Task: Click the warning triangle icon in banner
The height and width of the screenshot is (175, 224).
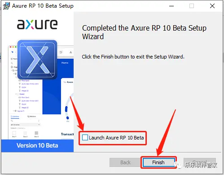Action: pos(70,52)
